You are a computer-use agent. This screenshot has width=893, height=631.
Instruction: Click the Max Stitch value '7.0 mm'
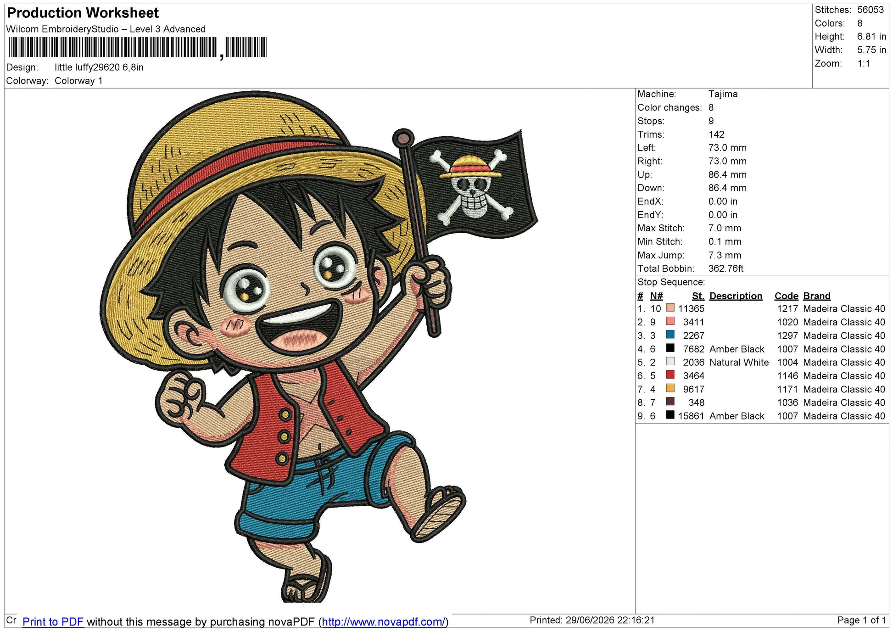pyautogui.click(x=725, y=228)
